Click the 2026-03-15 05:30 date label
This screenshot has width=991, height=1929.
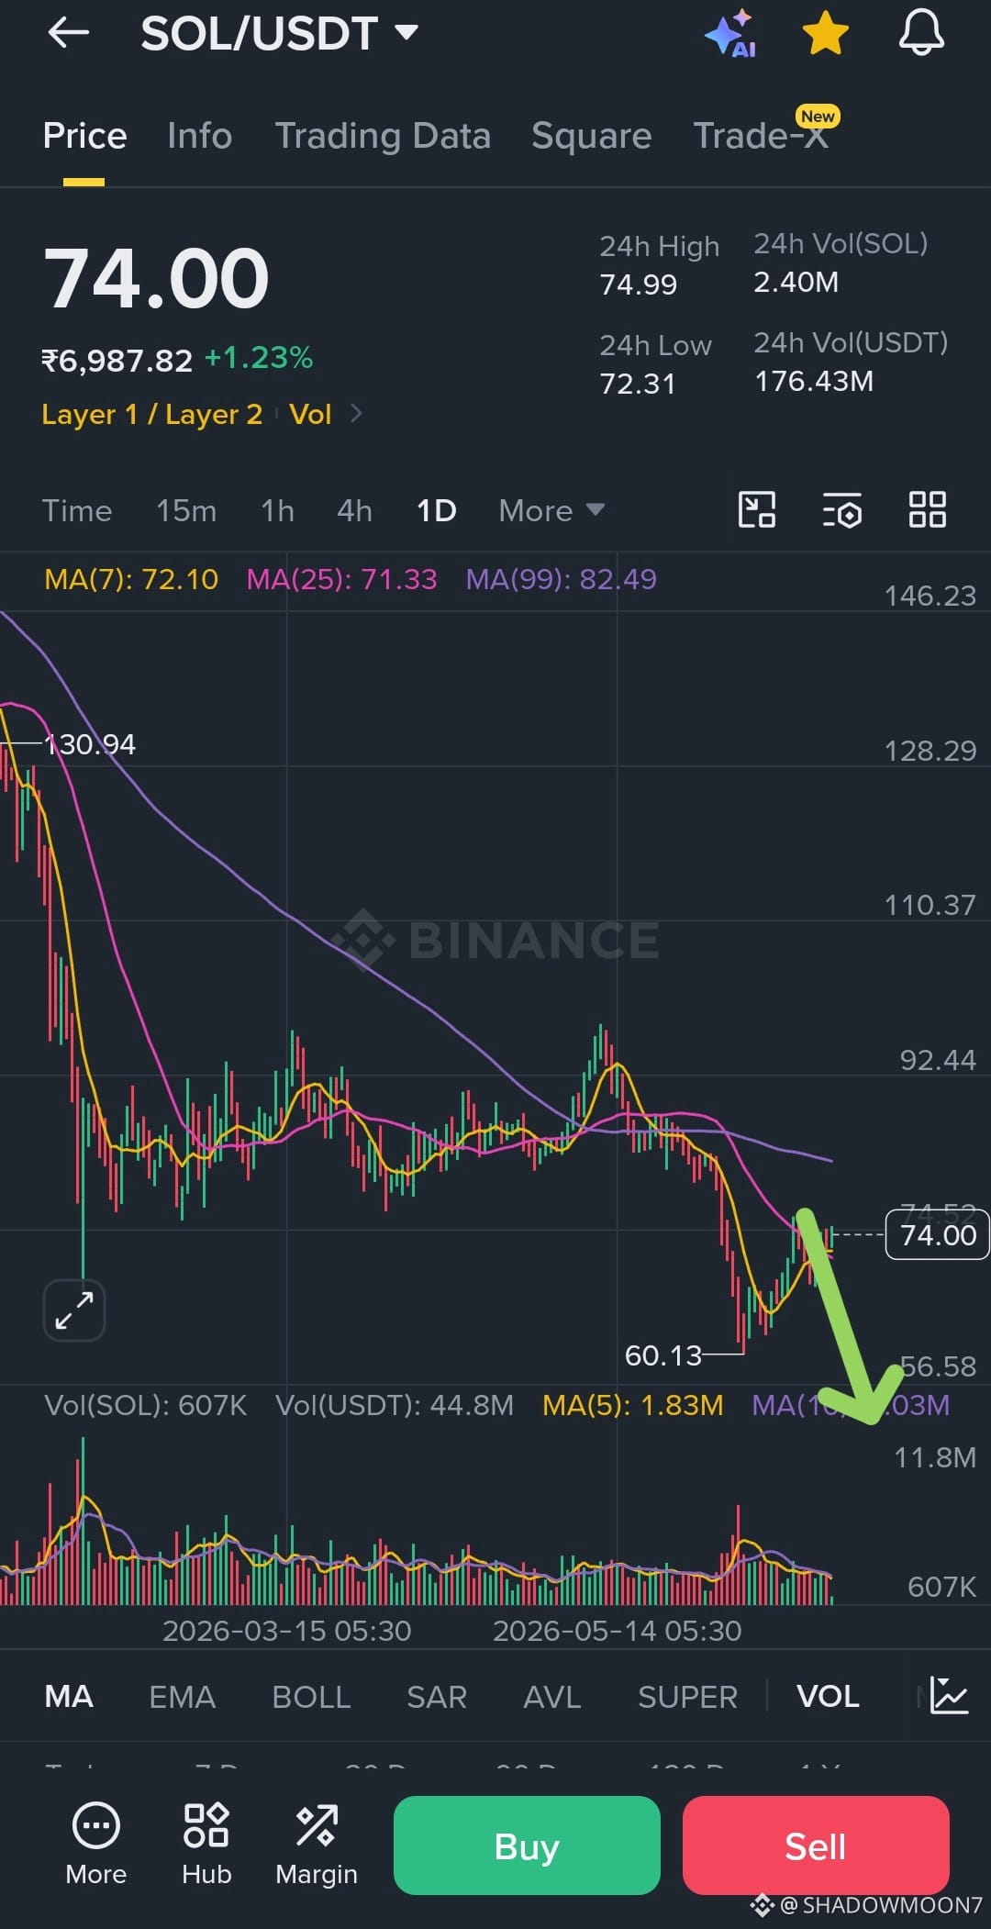(x=286, y=1631)
